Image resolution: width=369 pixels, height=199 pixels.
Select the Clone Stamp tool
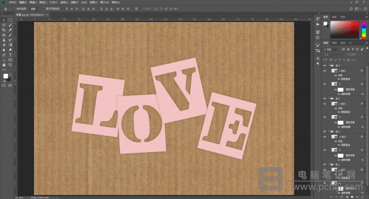[4, 40]
